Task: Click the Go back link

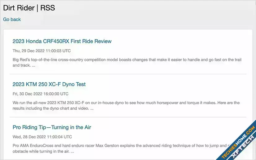Action: (x=12, y=19)
